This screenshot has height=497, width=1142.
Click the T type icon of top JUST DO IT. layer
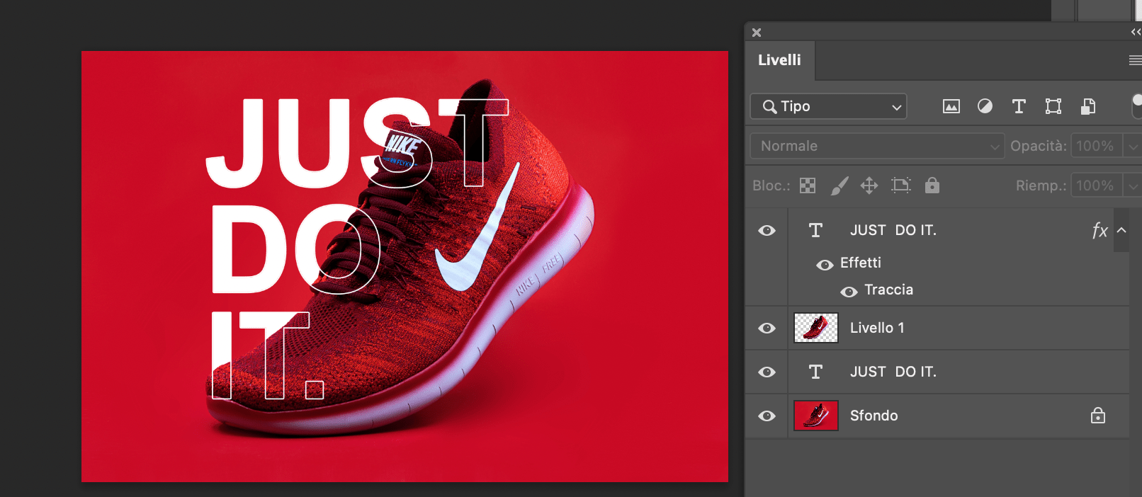pyautogui.click(x=815, y=230)
